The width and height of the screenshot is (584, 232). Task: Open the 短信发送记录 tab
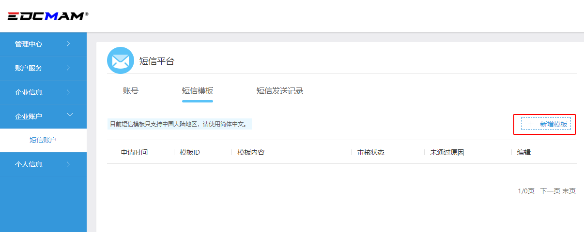(x=280, y=91)
